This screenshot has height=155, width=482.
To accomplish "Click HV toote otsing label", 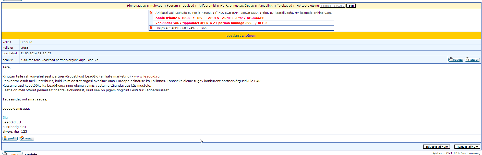I will point(308,6).
